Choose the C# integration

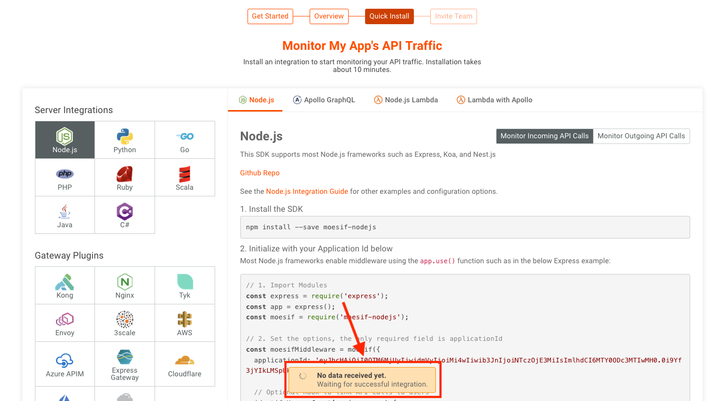[124, 214]
